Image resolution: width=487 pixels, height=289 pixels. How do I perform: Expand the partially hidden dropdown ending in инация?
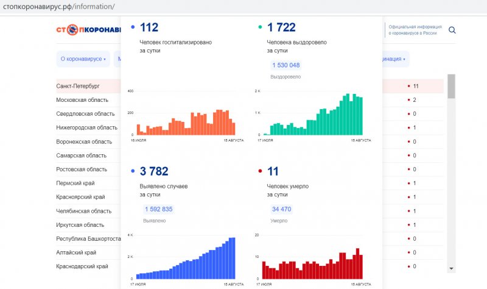point(394,59)
